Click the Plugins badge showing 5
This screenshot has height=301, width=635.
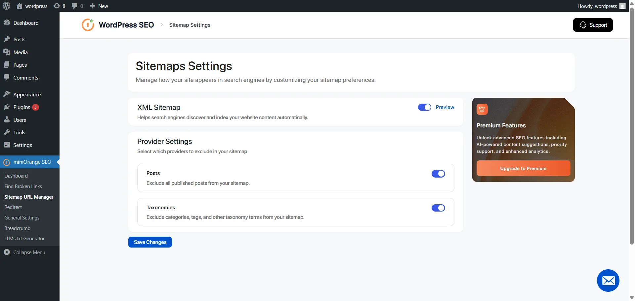tap(35, 107)
